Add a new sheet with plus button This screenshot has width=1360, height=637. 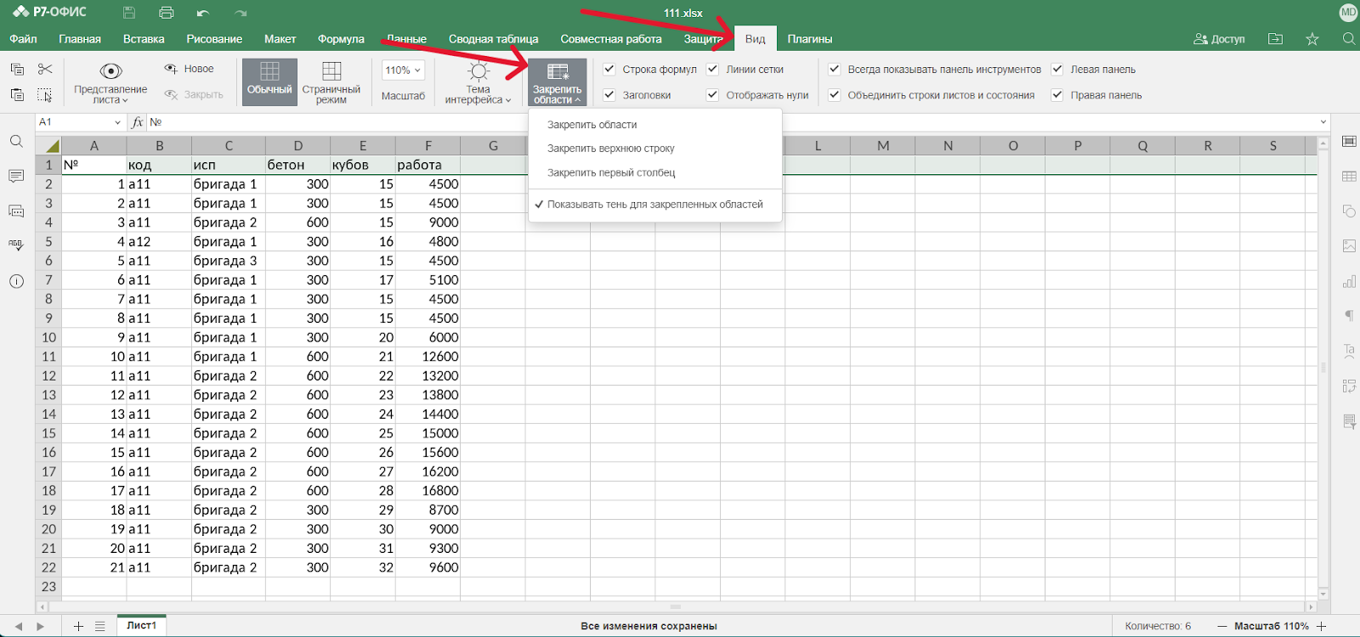click(x=78, y=626)
